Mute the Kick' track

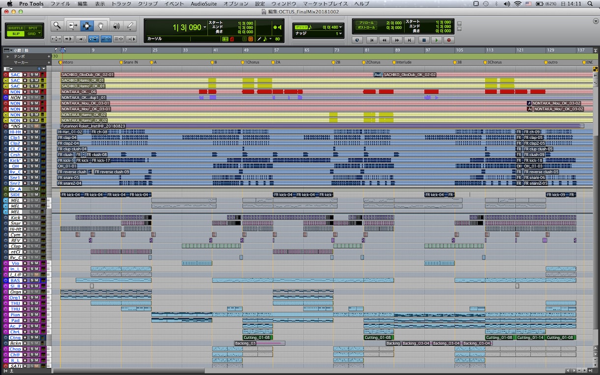(36, 160)
